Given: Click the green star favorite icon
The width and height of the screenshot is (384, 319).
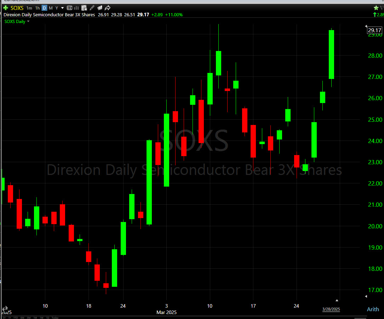Looking at the screenshot, I should tap(376, 8).
